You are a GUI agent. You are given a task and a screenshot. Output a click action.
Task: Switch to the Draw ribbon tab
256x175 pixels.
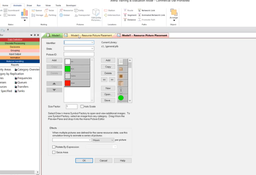click(29, 5)
